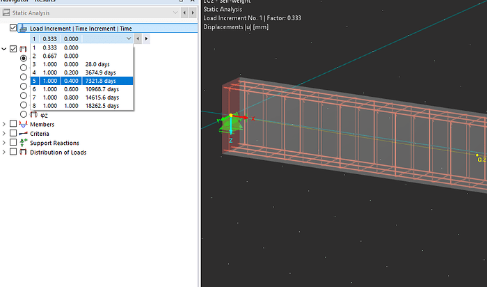Click the green nodal support symbol
The width and height of the screenshot is (487, 287).
231,126
